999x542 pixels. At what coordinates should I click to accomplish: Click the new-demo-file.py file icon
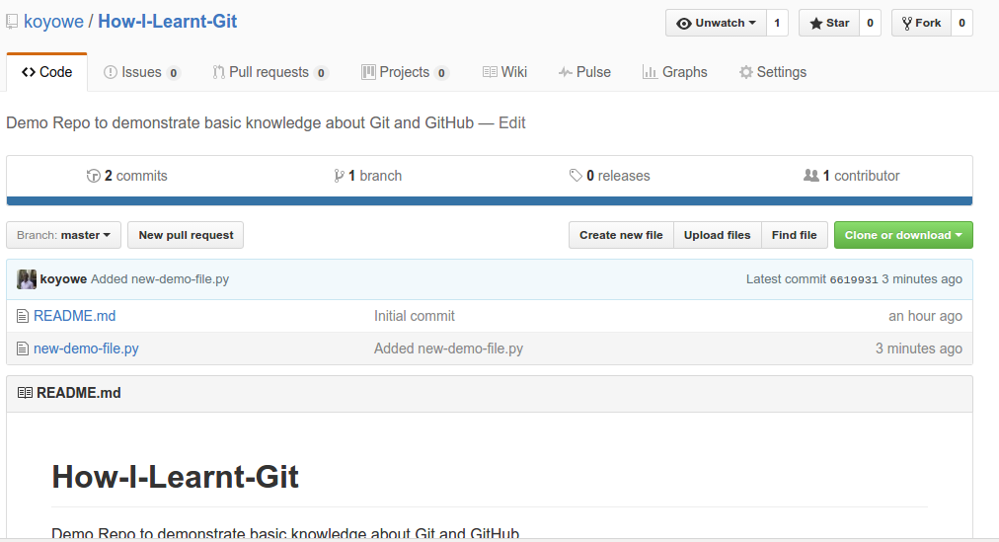point(24,348)
